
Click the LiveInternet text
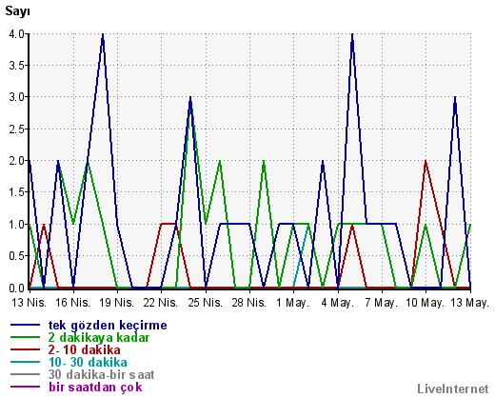(453, 388)
